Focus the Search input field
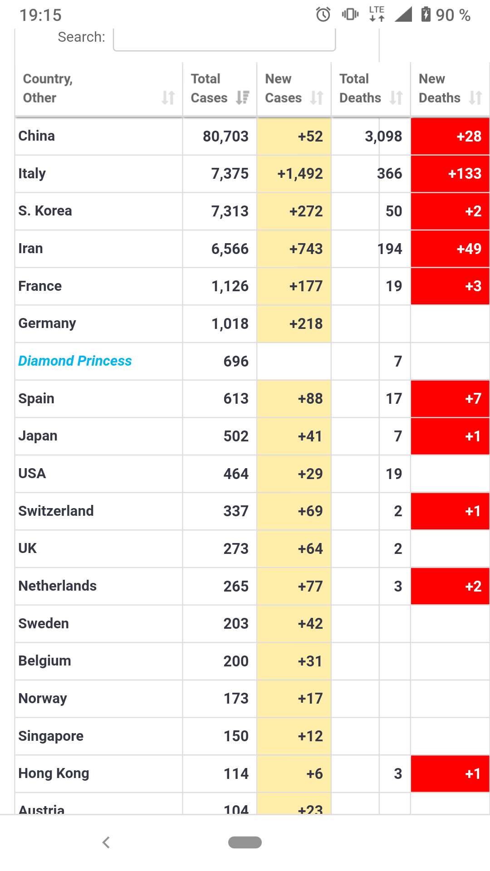 pyautogui.click(x=224, y=39)
